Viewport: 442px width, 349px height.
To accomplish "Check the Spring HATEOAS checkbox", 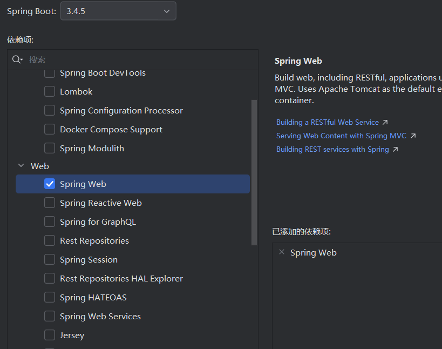I will coord(50,297).
